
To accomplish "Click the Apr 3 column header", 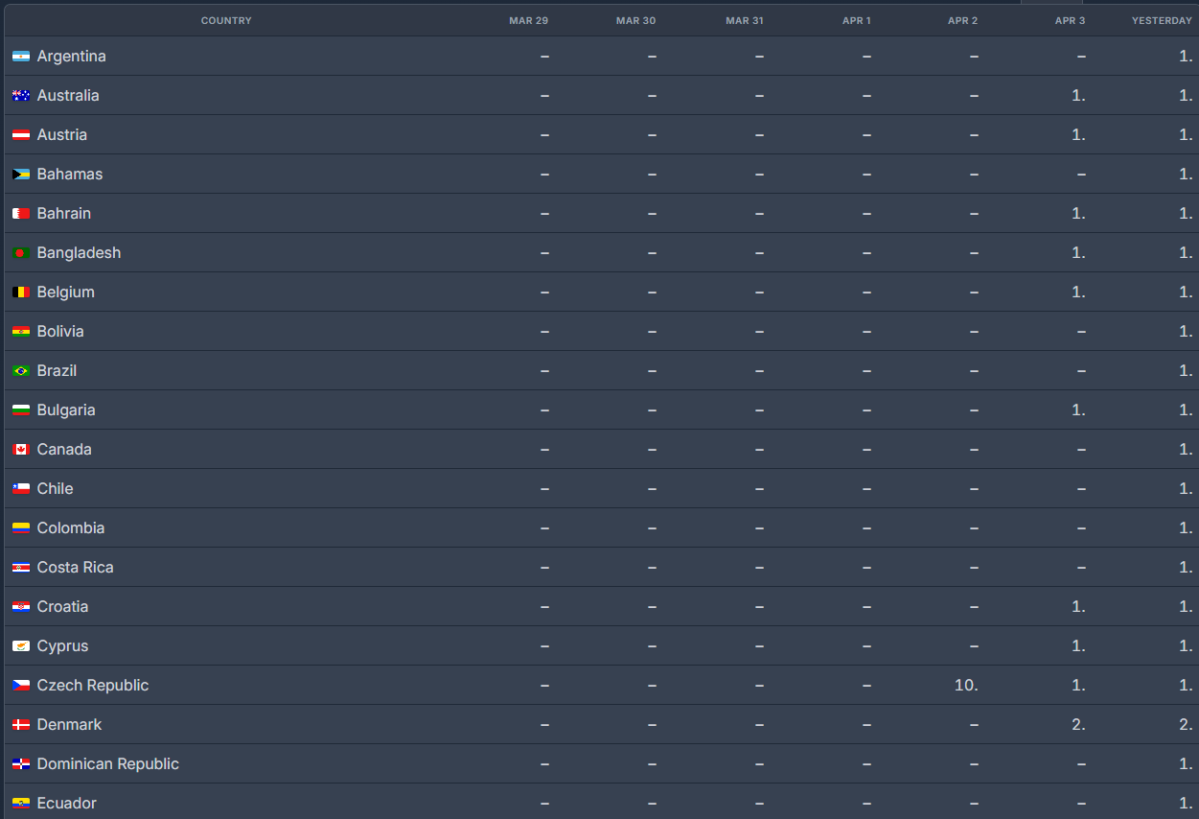I will (x=1070, y=20).
